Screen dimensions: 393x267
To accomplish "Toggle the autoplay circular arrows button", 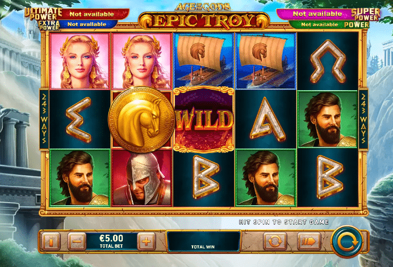I will pyautogui.click(x=275, y=241).
